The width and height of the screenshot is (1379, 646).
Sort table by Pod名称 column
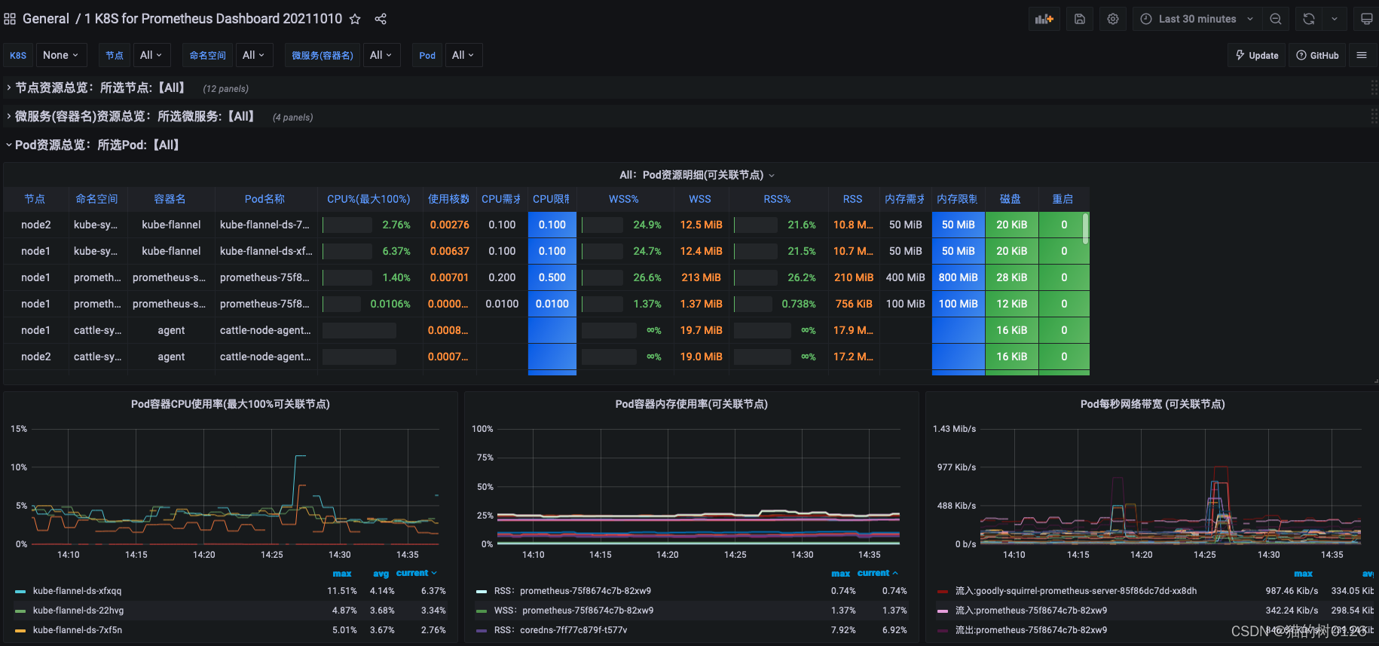point(264,199)
